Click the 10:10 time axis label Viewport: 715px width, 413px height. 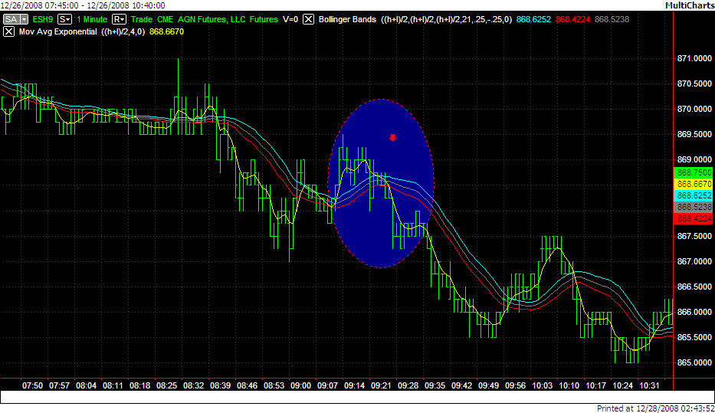click(569, 385)
